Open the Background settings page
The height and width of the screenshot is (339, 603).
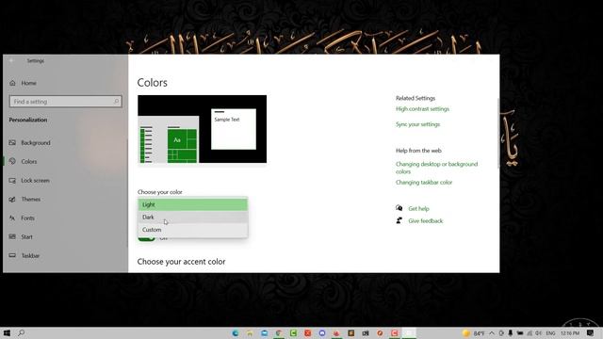pyautogui.click(x=36, y=142)
